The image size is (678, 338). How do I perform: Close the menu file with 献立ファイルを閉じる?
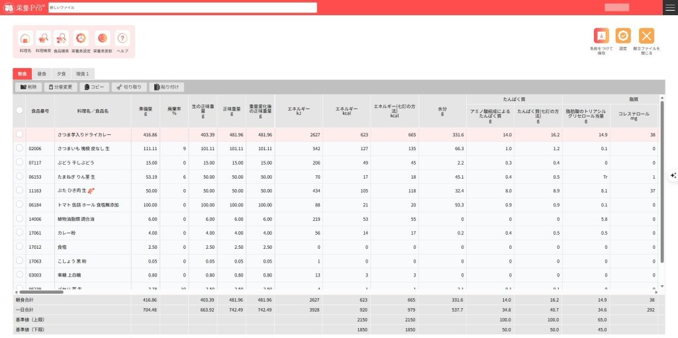[x=646, y=36]
